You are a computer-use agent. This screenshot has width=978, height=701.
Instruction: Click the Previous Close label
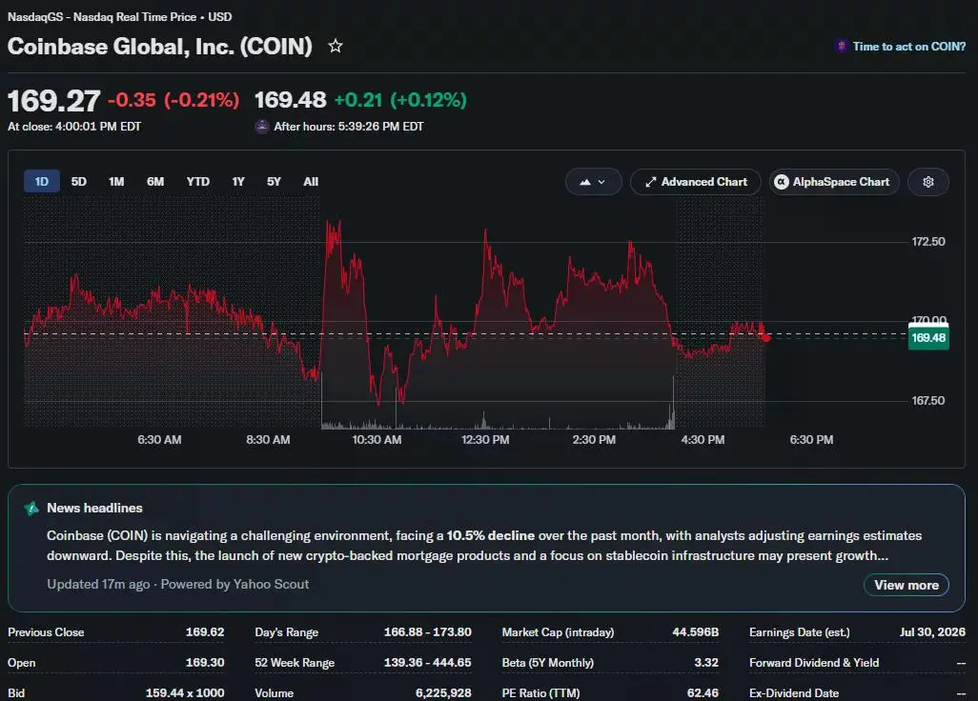(x=46, y=632)
